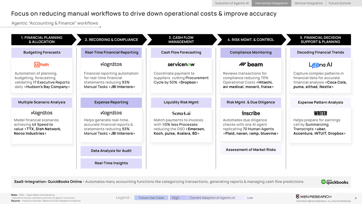Image resolution: width=362 pixels, height=204 pixels.
Task: Click the beam logo under Compliance Monitoring
Action: pyautogui.click(x=251, y=64)
